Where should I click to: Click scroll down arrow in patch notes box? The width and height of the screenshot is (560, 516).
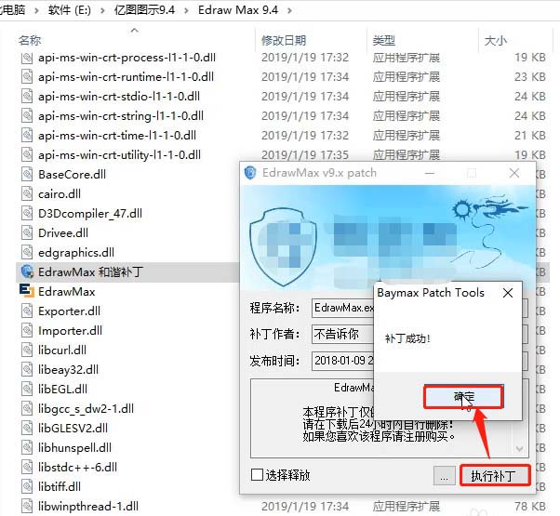[520, 448]
